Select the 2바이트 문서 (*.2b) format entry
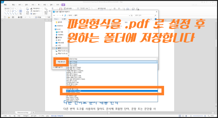Viewport: 218px width, 118px height. (112, 89)
